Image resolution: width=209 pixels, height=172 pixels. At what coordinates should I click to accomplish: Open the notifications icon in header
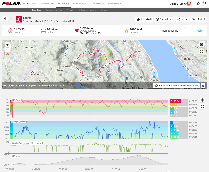(x=204, y=4)
